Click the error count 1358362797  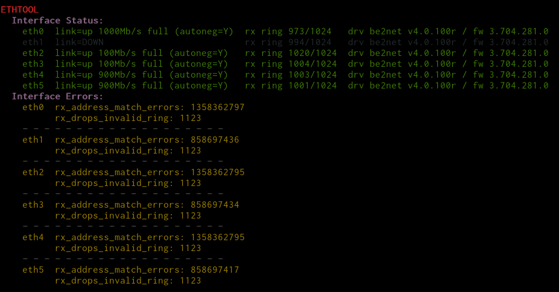tap(217, 107)
